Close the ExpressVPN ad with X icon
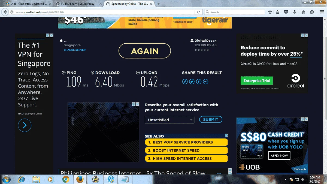327x184 pixels. click(x=52, y=35)
